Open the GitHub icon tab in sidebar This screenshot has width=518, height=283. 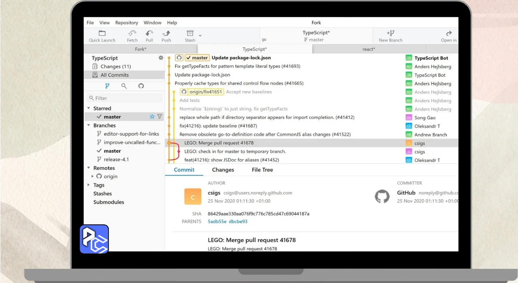141,86
